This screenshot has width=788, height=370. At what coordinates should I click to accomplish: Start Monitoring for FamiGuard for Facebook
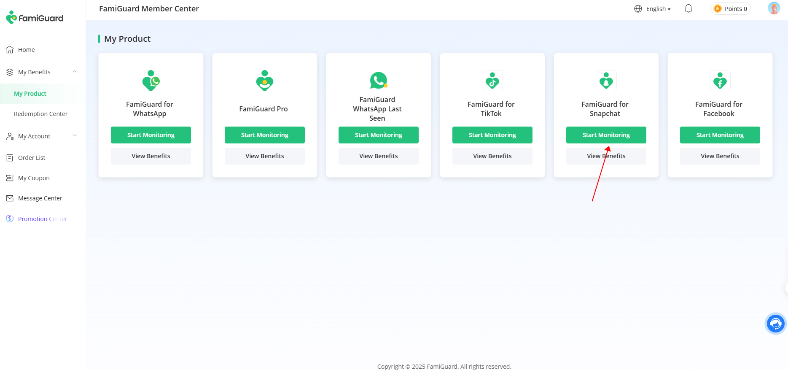pyautogui.click(x=720, y=135)
